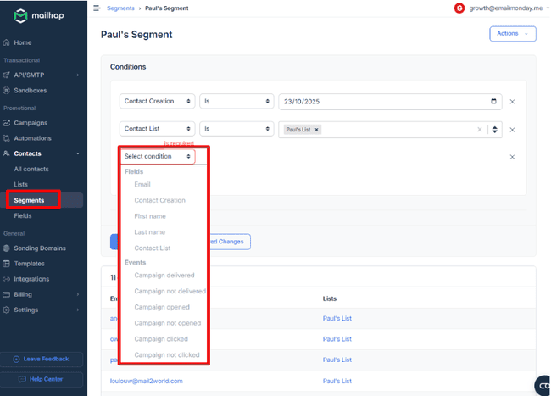Screen dimensions: 551x396
Task: Select Campaign opened event option
Action: pos(164,307)
